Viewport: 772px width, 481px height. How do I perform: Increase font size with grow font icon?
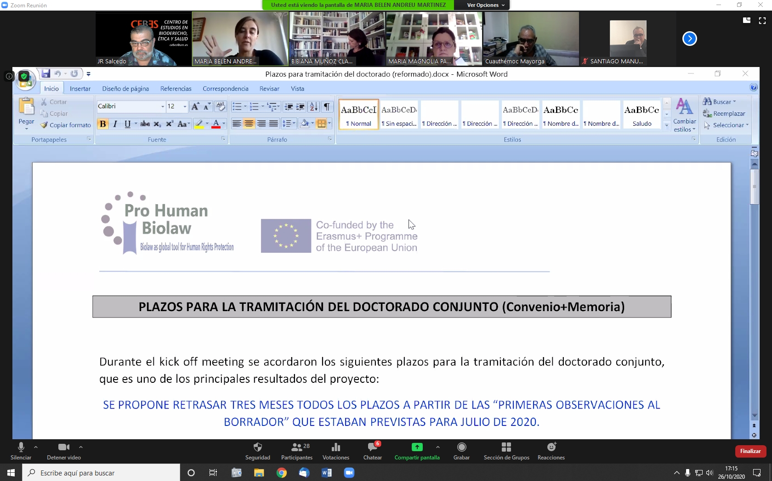click(x=195, y=106)
